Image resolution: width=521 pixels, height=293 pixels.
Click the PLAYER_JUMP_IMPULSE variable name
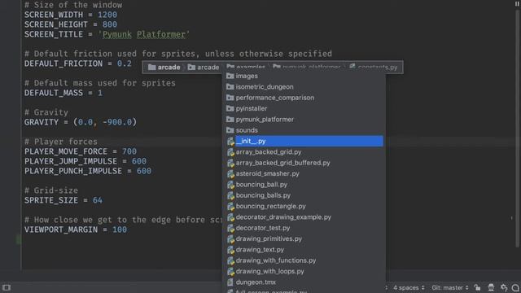71,161
